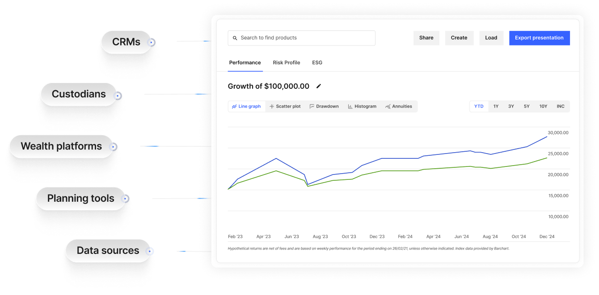Viewport: 599px width, 295px height.
Task: Click the magnifier icon in search box
Action: (x=235, y=38)
